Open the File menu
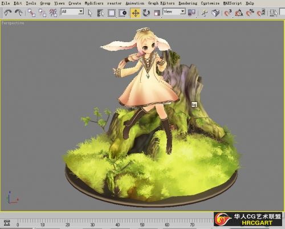Viewport: 285px width, 229px height. [6, 3]
